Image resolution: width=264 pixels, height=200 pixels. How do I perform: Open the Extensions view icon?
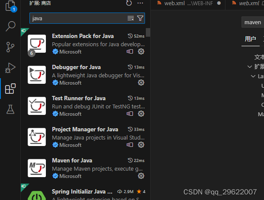click(x=10, y=89)
